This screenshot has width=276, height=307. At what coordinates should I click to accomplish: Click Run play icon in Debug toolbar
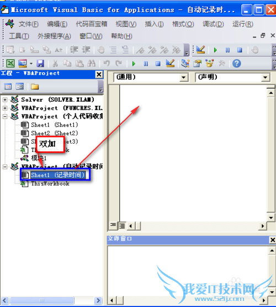[215, 50]
